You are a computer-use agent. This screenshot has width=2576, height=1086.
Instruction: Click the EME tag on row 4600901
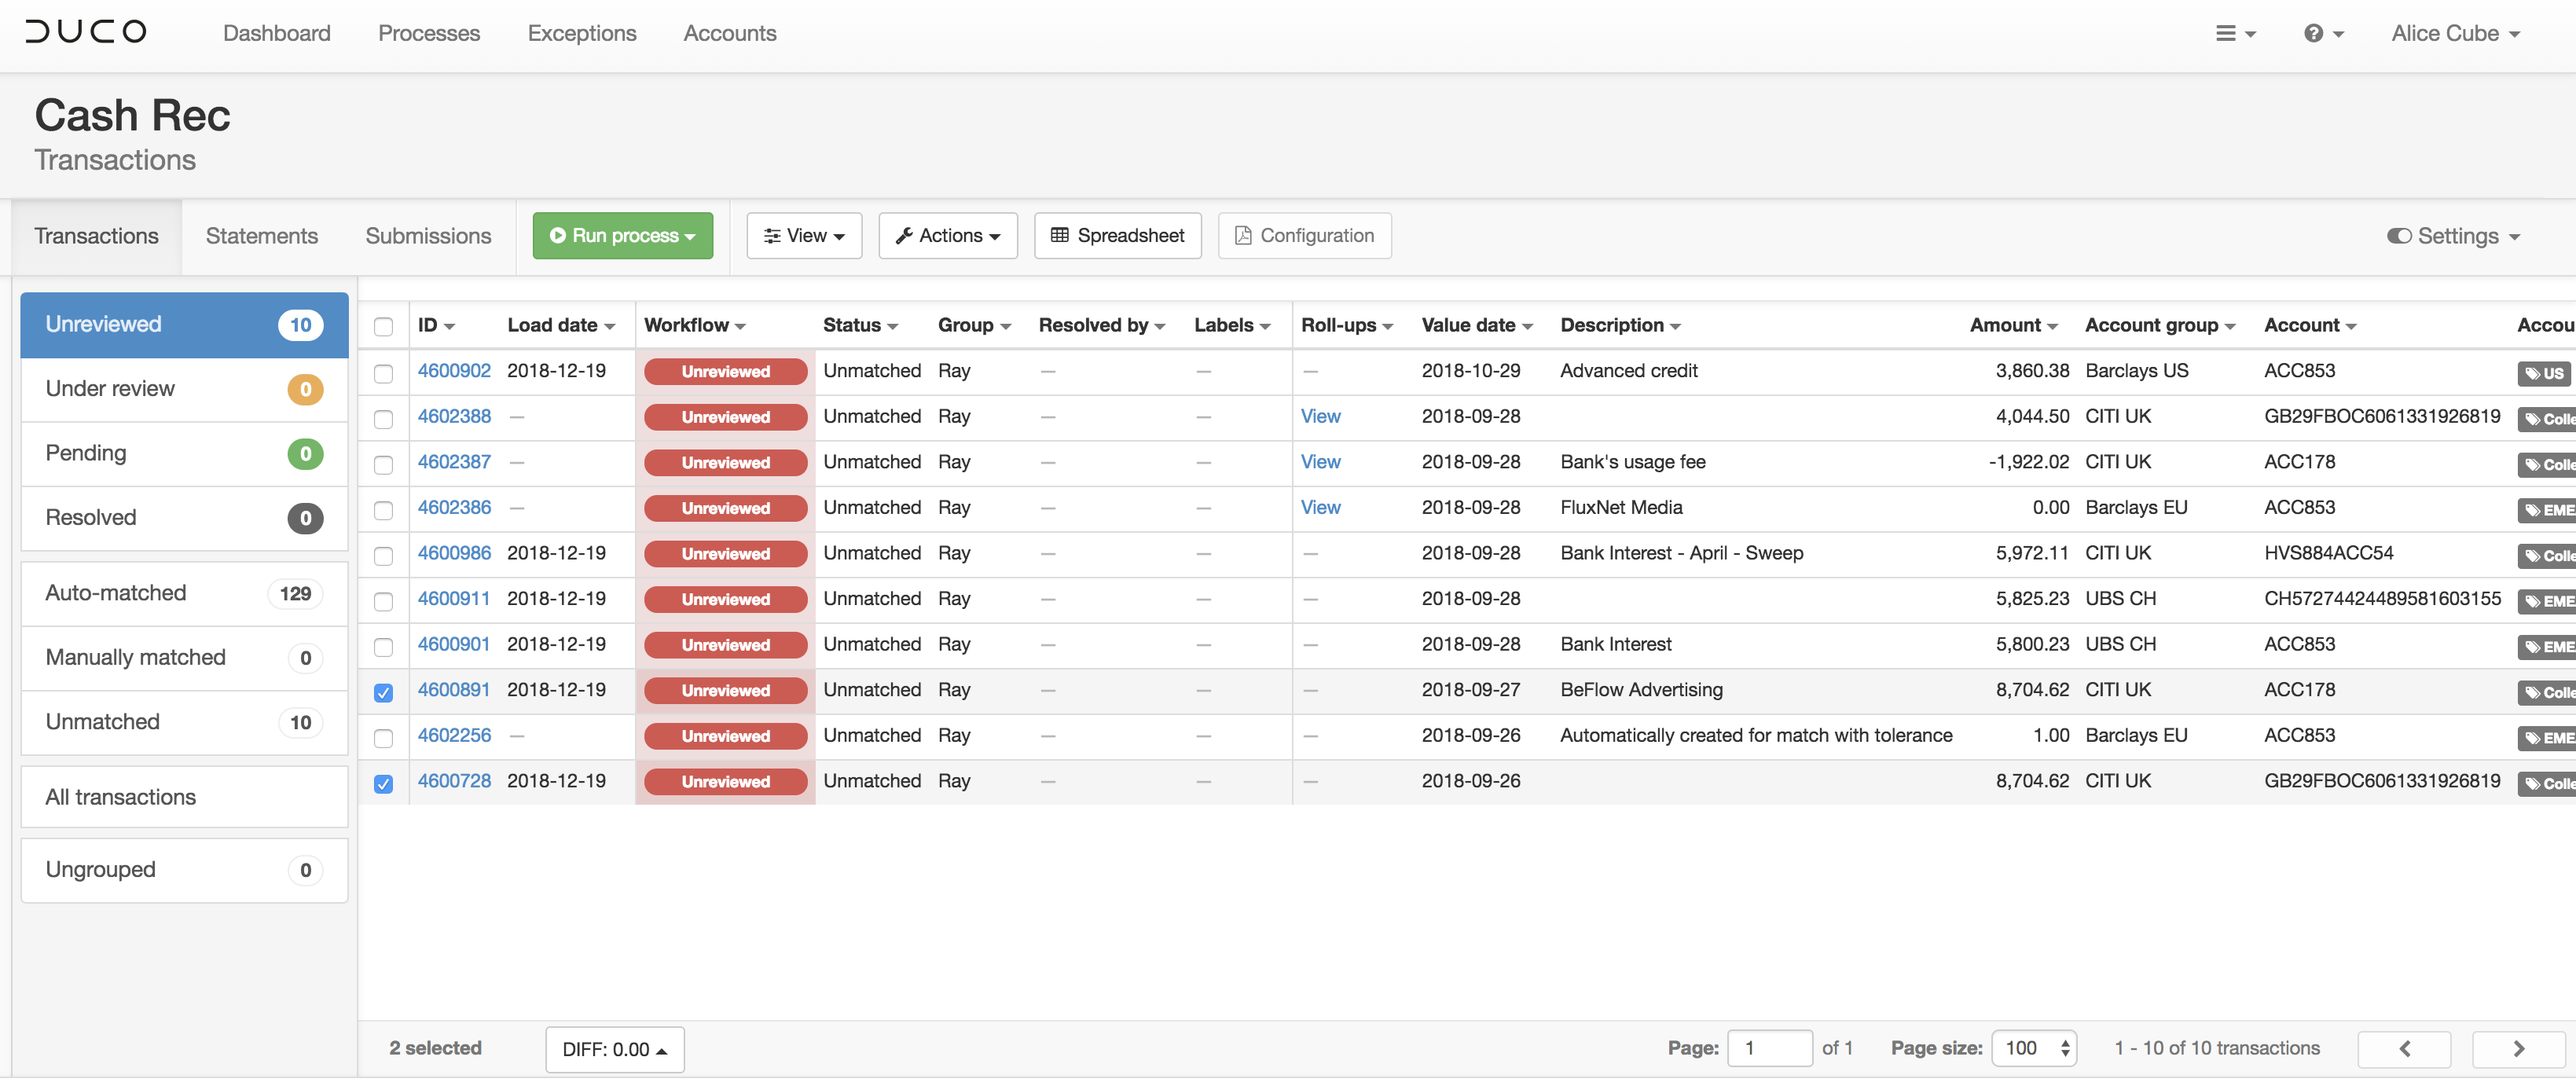click(x=2547, y=647)
